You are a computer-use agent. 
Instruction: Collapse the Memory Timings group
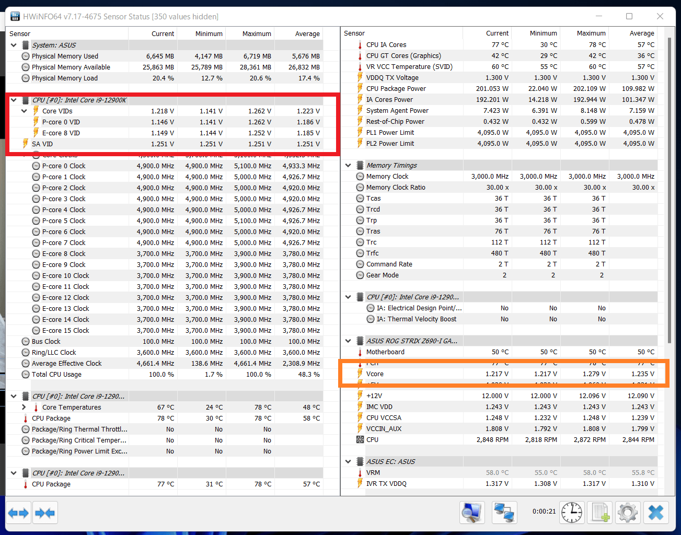tap(349, 165)
